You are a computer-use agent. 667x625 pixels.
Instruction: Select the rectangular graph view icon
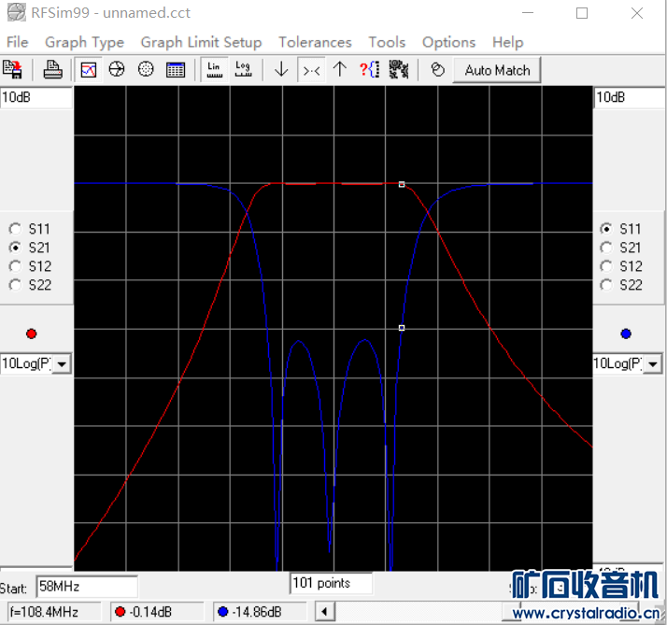click(x=89, y=69)
